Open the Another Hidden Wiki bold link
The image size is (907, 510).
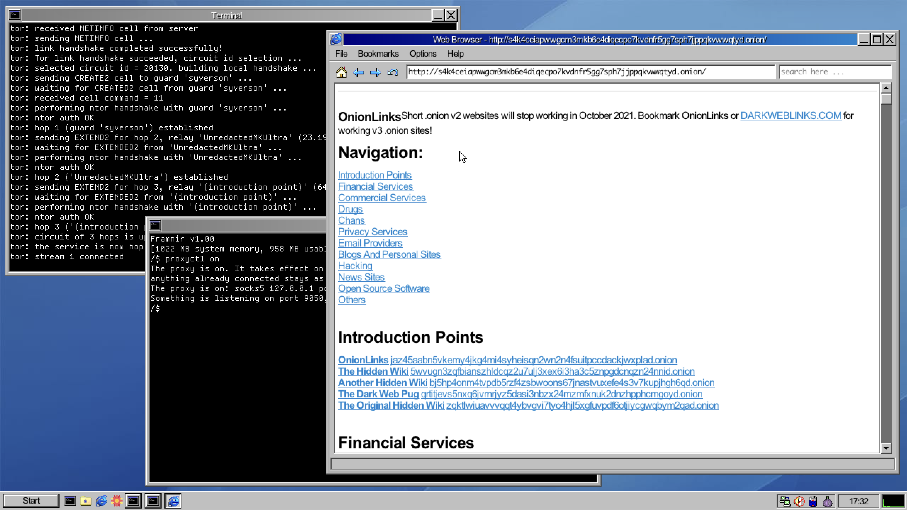click(382, 383)
